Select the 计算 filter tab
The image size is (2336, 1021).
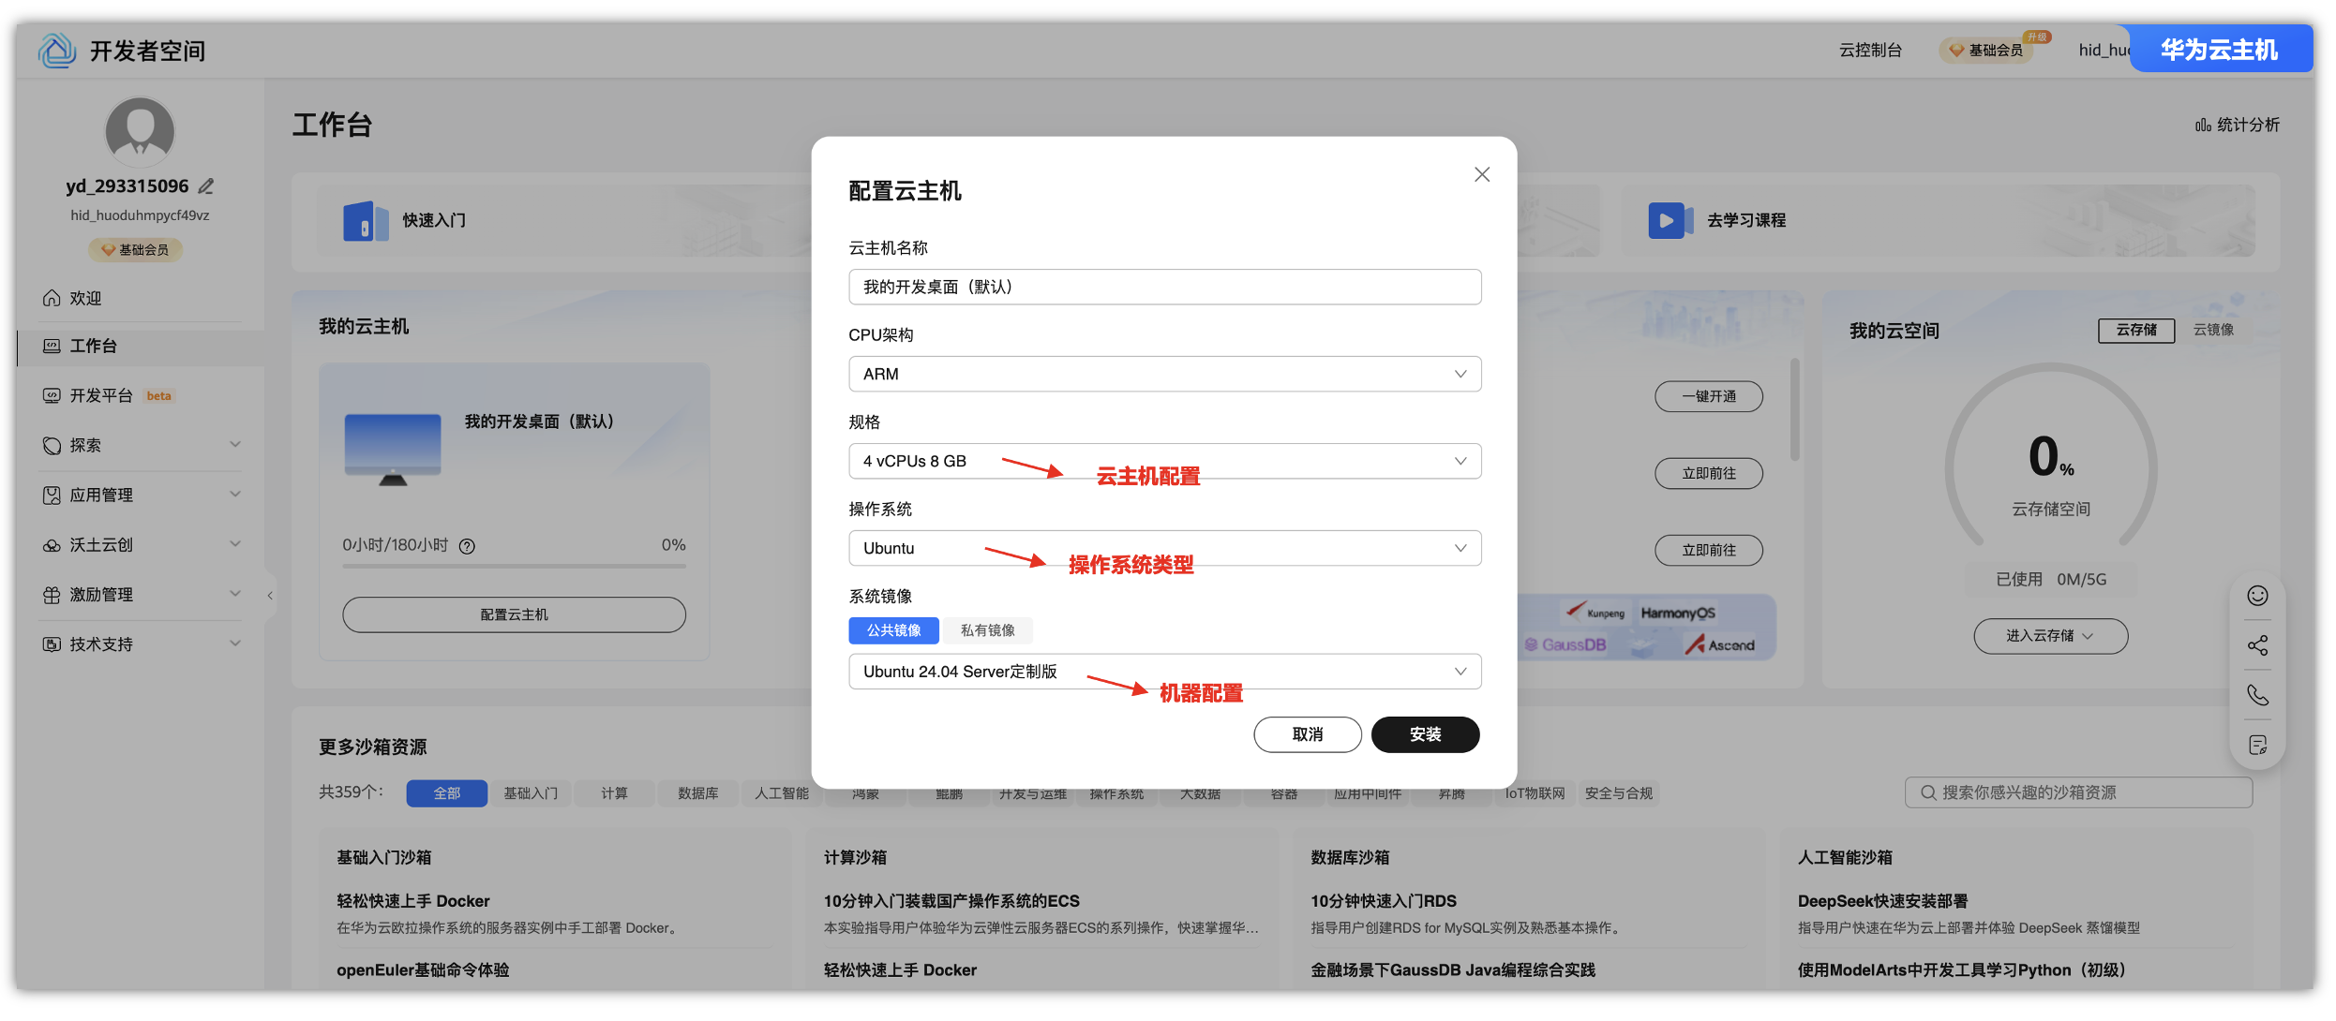click(x=615, y=793)
